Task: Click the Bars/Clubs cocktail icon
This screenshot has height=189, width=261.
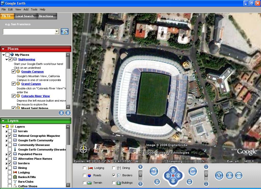Action: click(x=15, y=182)
